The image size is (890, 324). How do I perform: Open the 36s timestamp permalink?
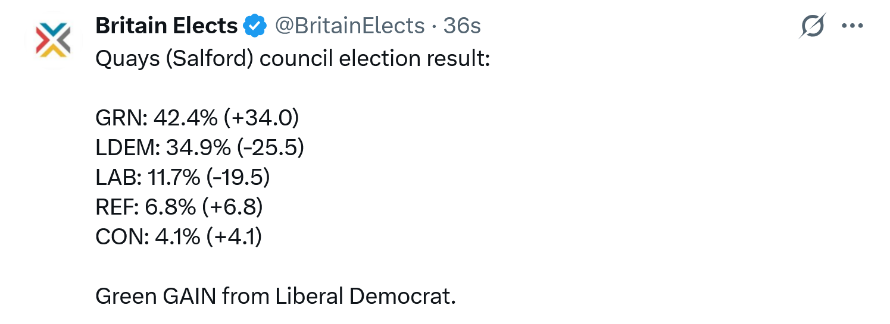(x=463, y=26)
